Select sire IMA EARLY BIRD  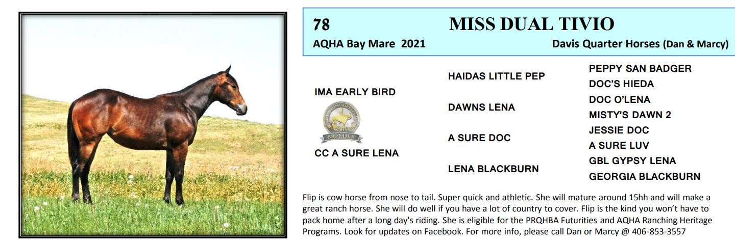(x=355, y=92)
